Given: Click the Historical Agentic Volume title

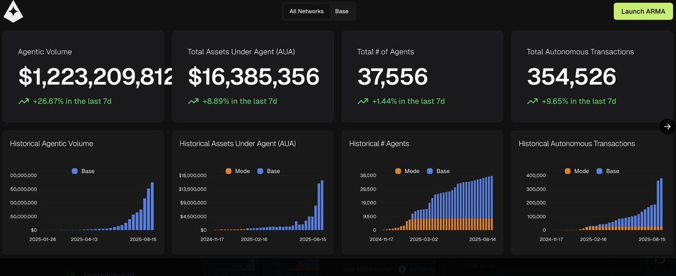Looking at the screenshot, I should point(52,144).
